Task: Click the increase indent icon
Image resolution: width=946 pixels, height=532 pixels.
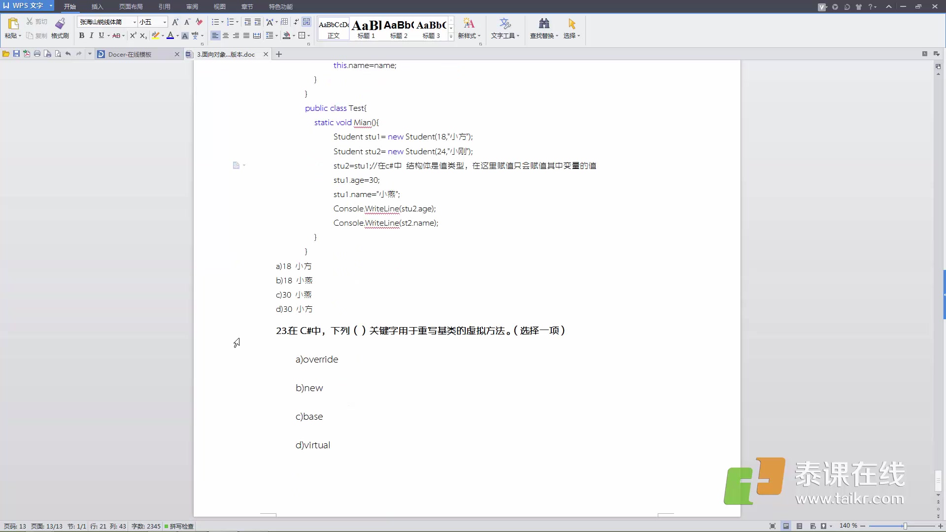Action: coord(258,22)
